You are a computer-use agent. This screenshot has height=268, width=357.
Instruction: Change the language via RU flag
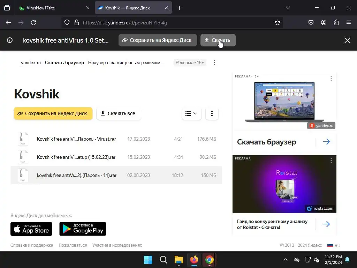click(334, 245)
